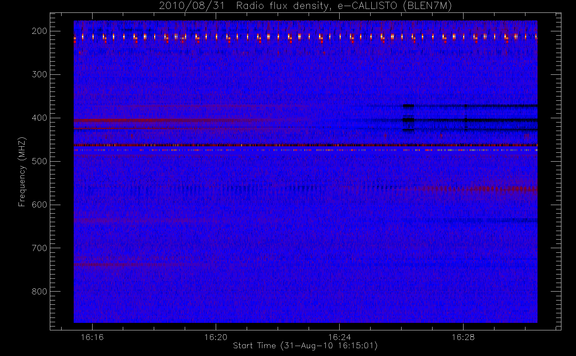Select the 400 frequency tick label
This screenshot has width=576, height=356.
(40, 118)
